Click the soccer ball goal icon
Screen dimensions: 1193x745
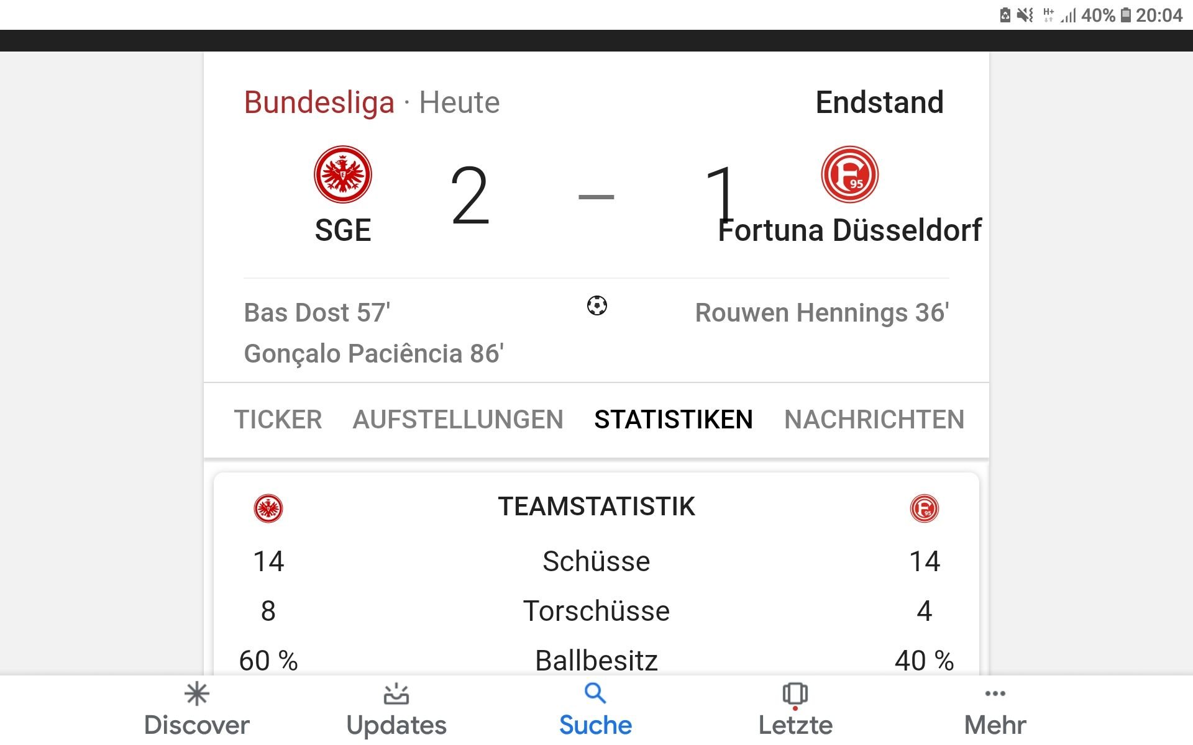[597, 305]
